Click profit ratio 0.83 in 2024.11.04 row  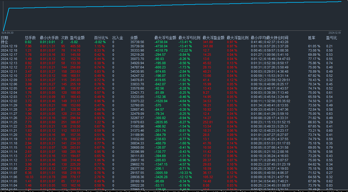coord(329,185)
